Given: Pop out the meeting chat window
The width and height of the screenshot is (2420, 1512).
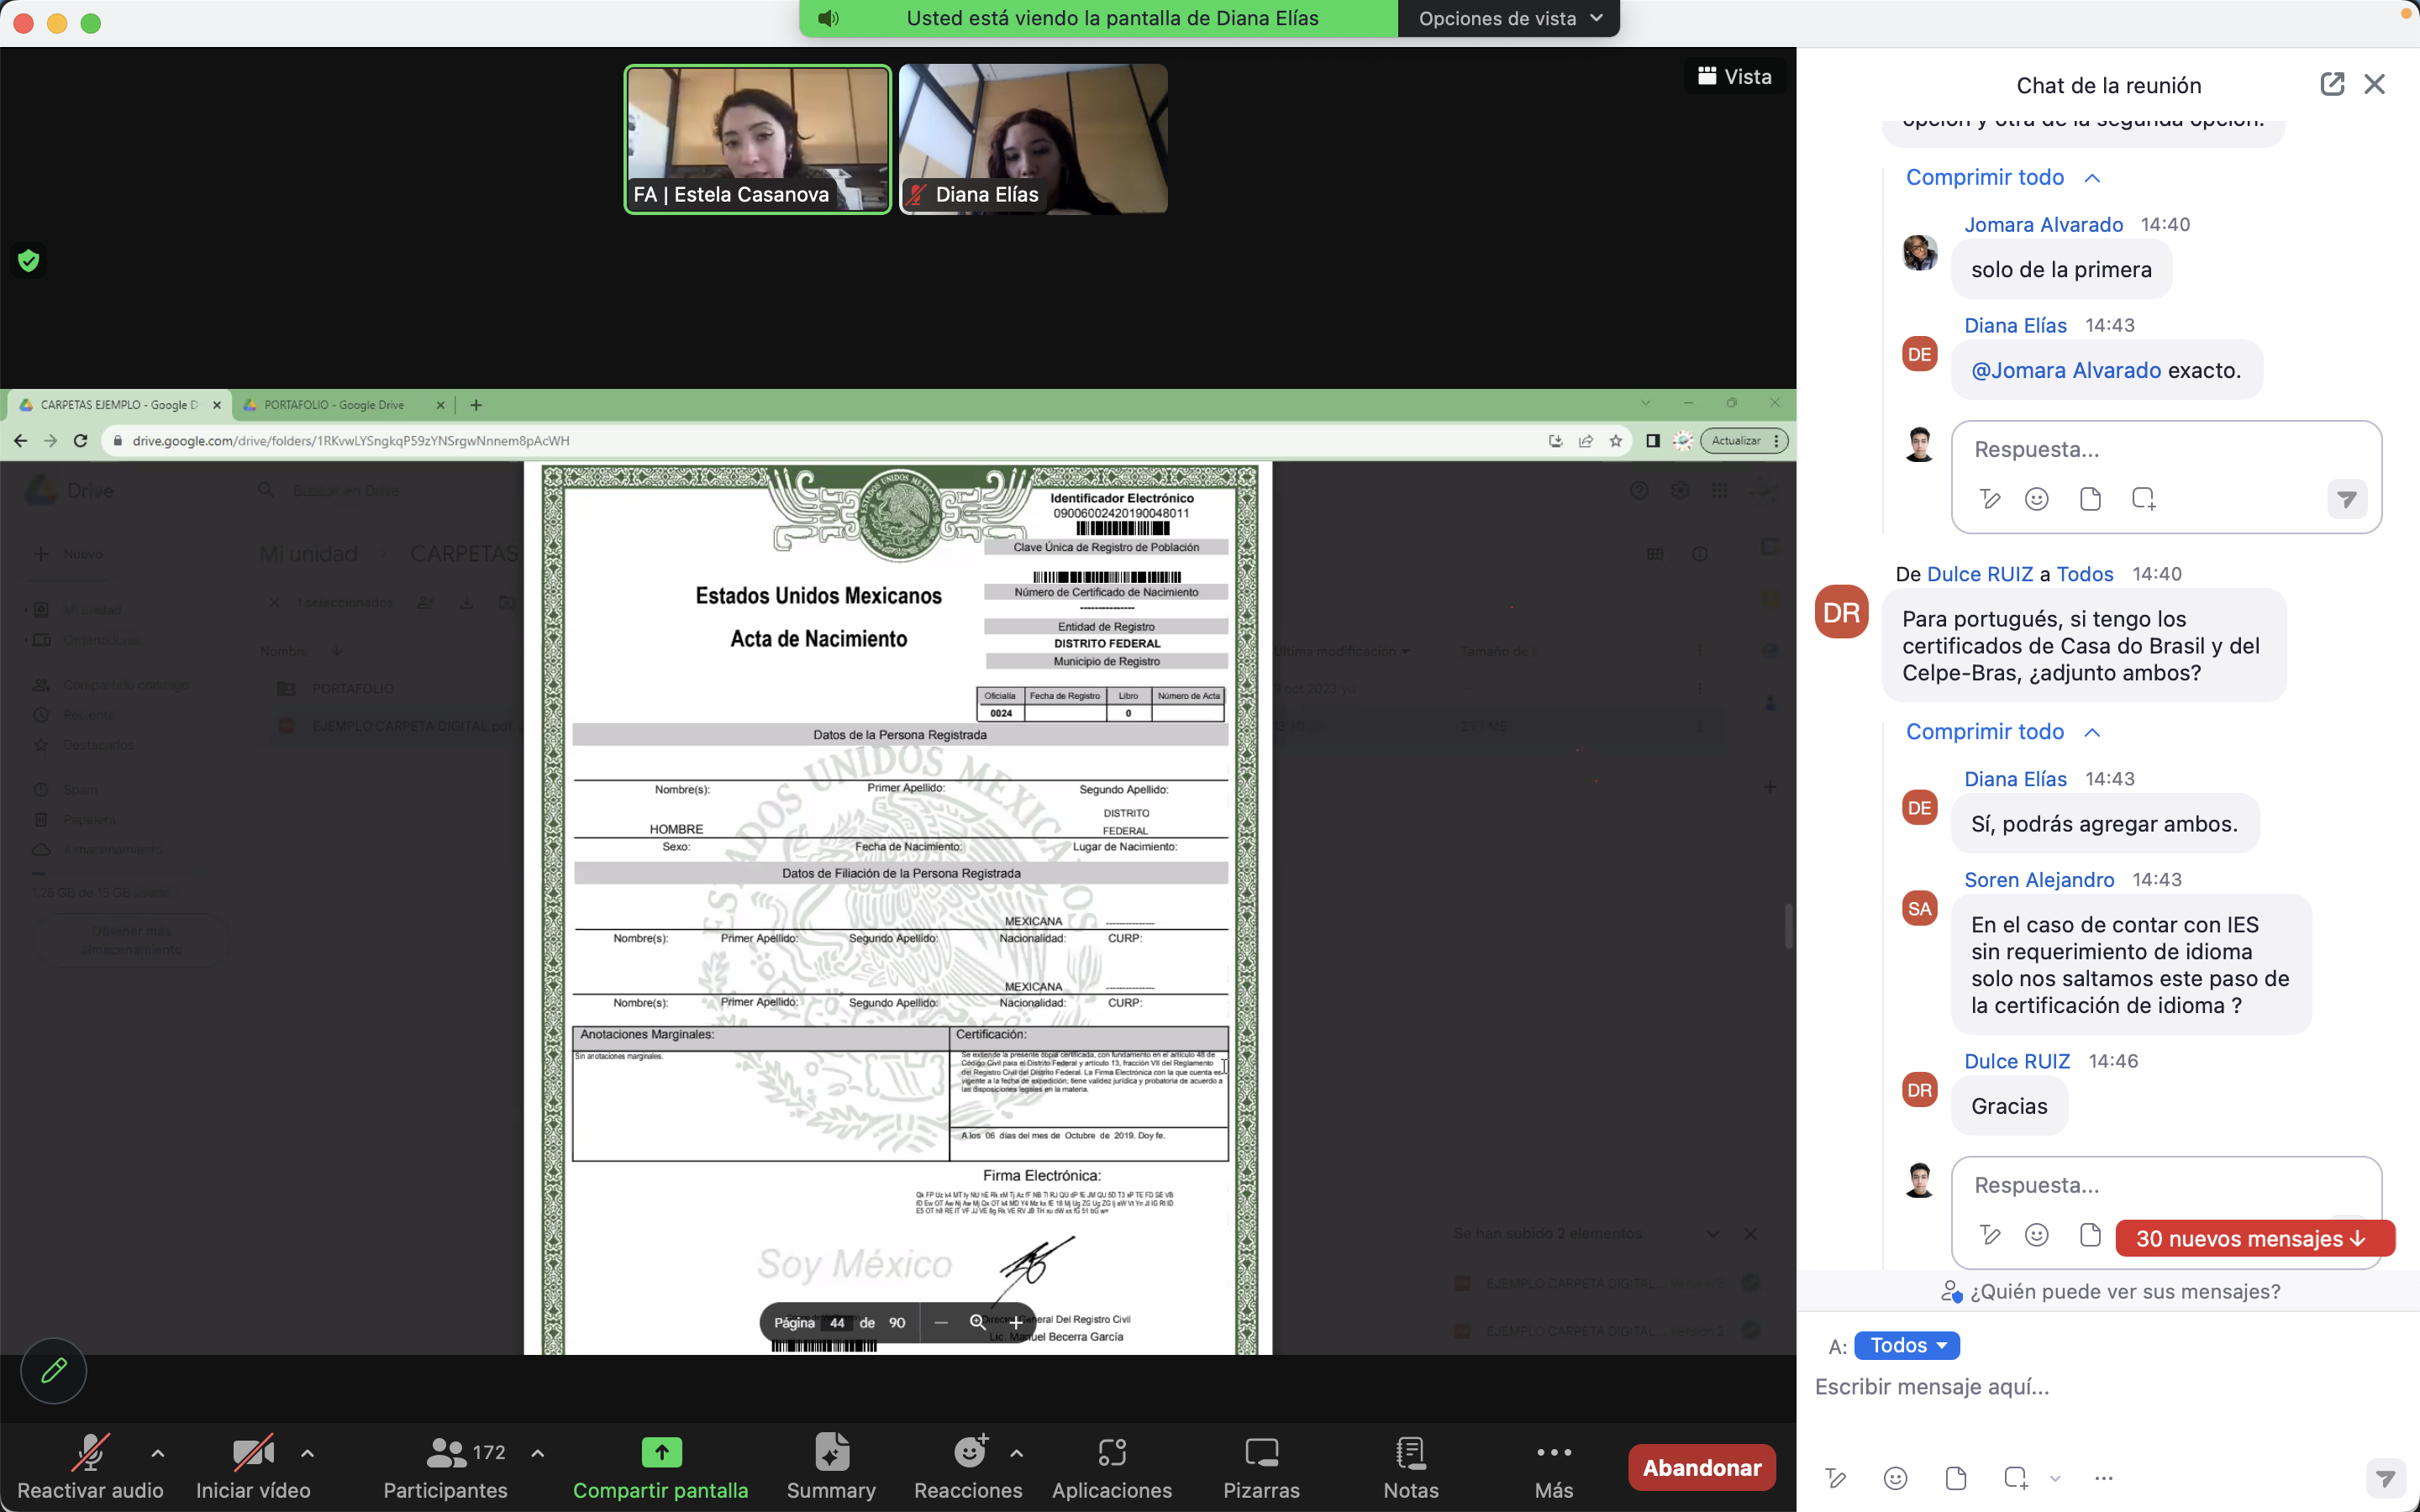Looking at the screenshot, I should point(2331,85).
